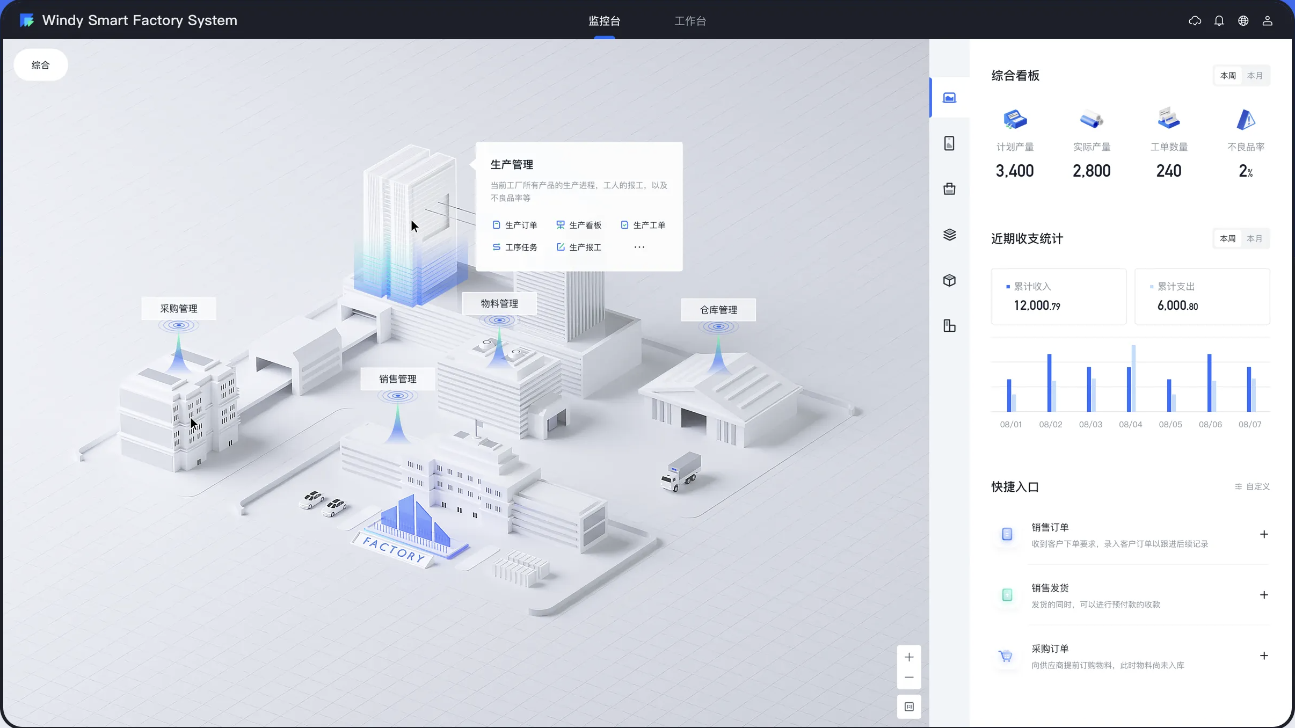Expand the 采购订单 shortcut plus
1295x728 pixels.
pyautogui.click(x=1264, y=656)
